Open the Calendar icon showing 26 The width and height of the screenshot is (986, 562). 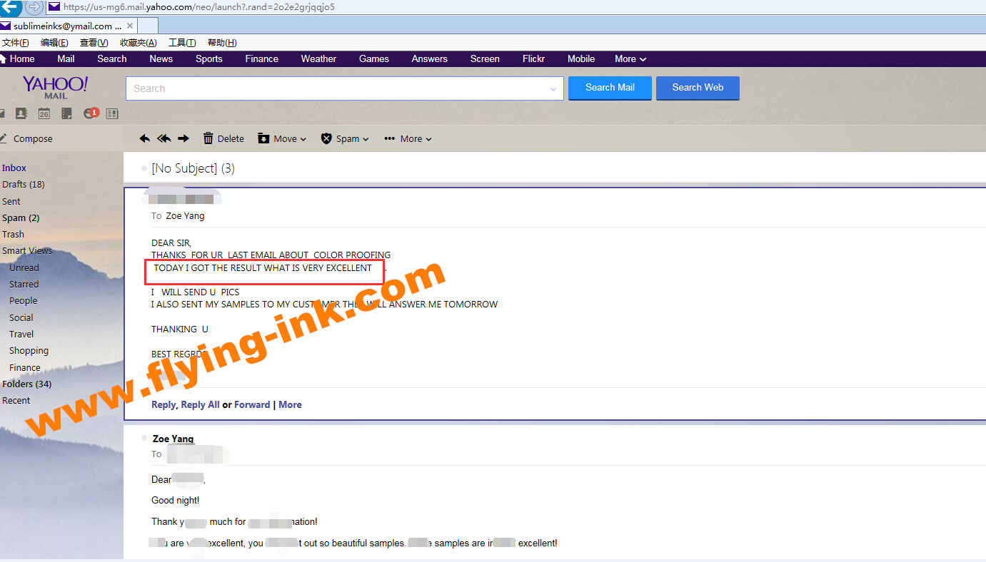44,113
